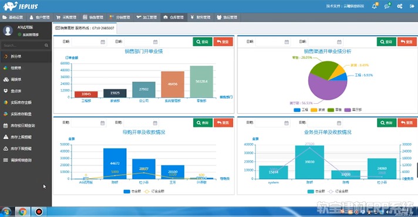This screenshot has height=217, width=418.
Task: Click the blue bar labeled 44672
Action: point(115,164)
